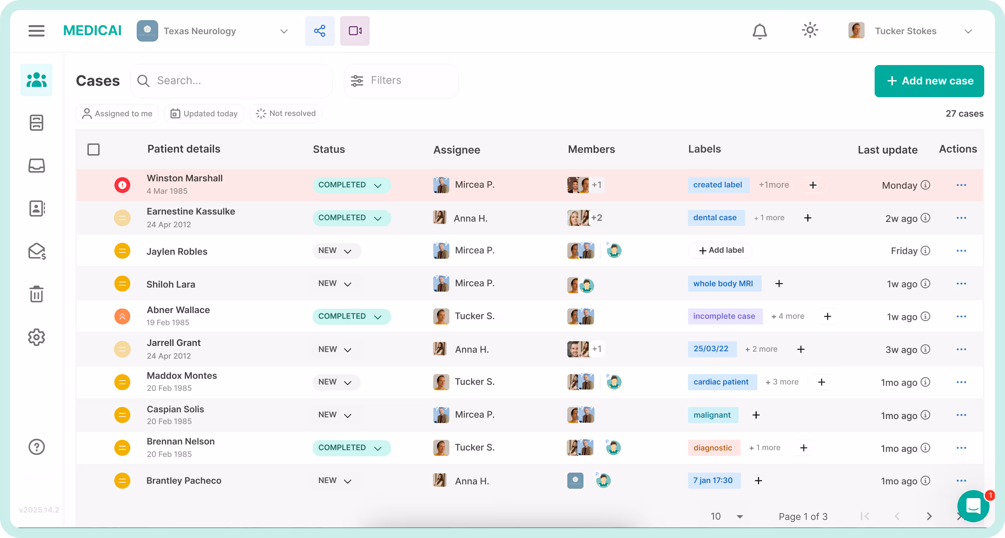1005x538 pixels.
Task: Click the 'Add new case' button
Action: [x=929, y=81]
